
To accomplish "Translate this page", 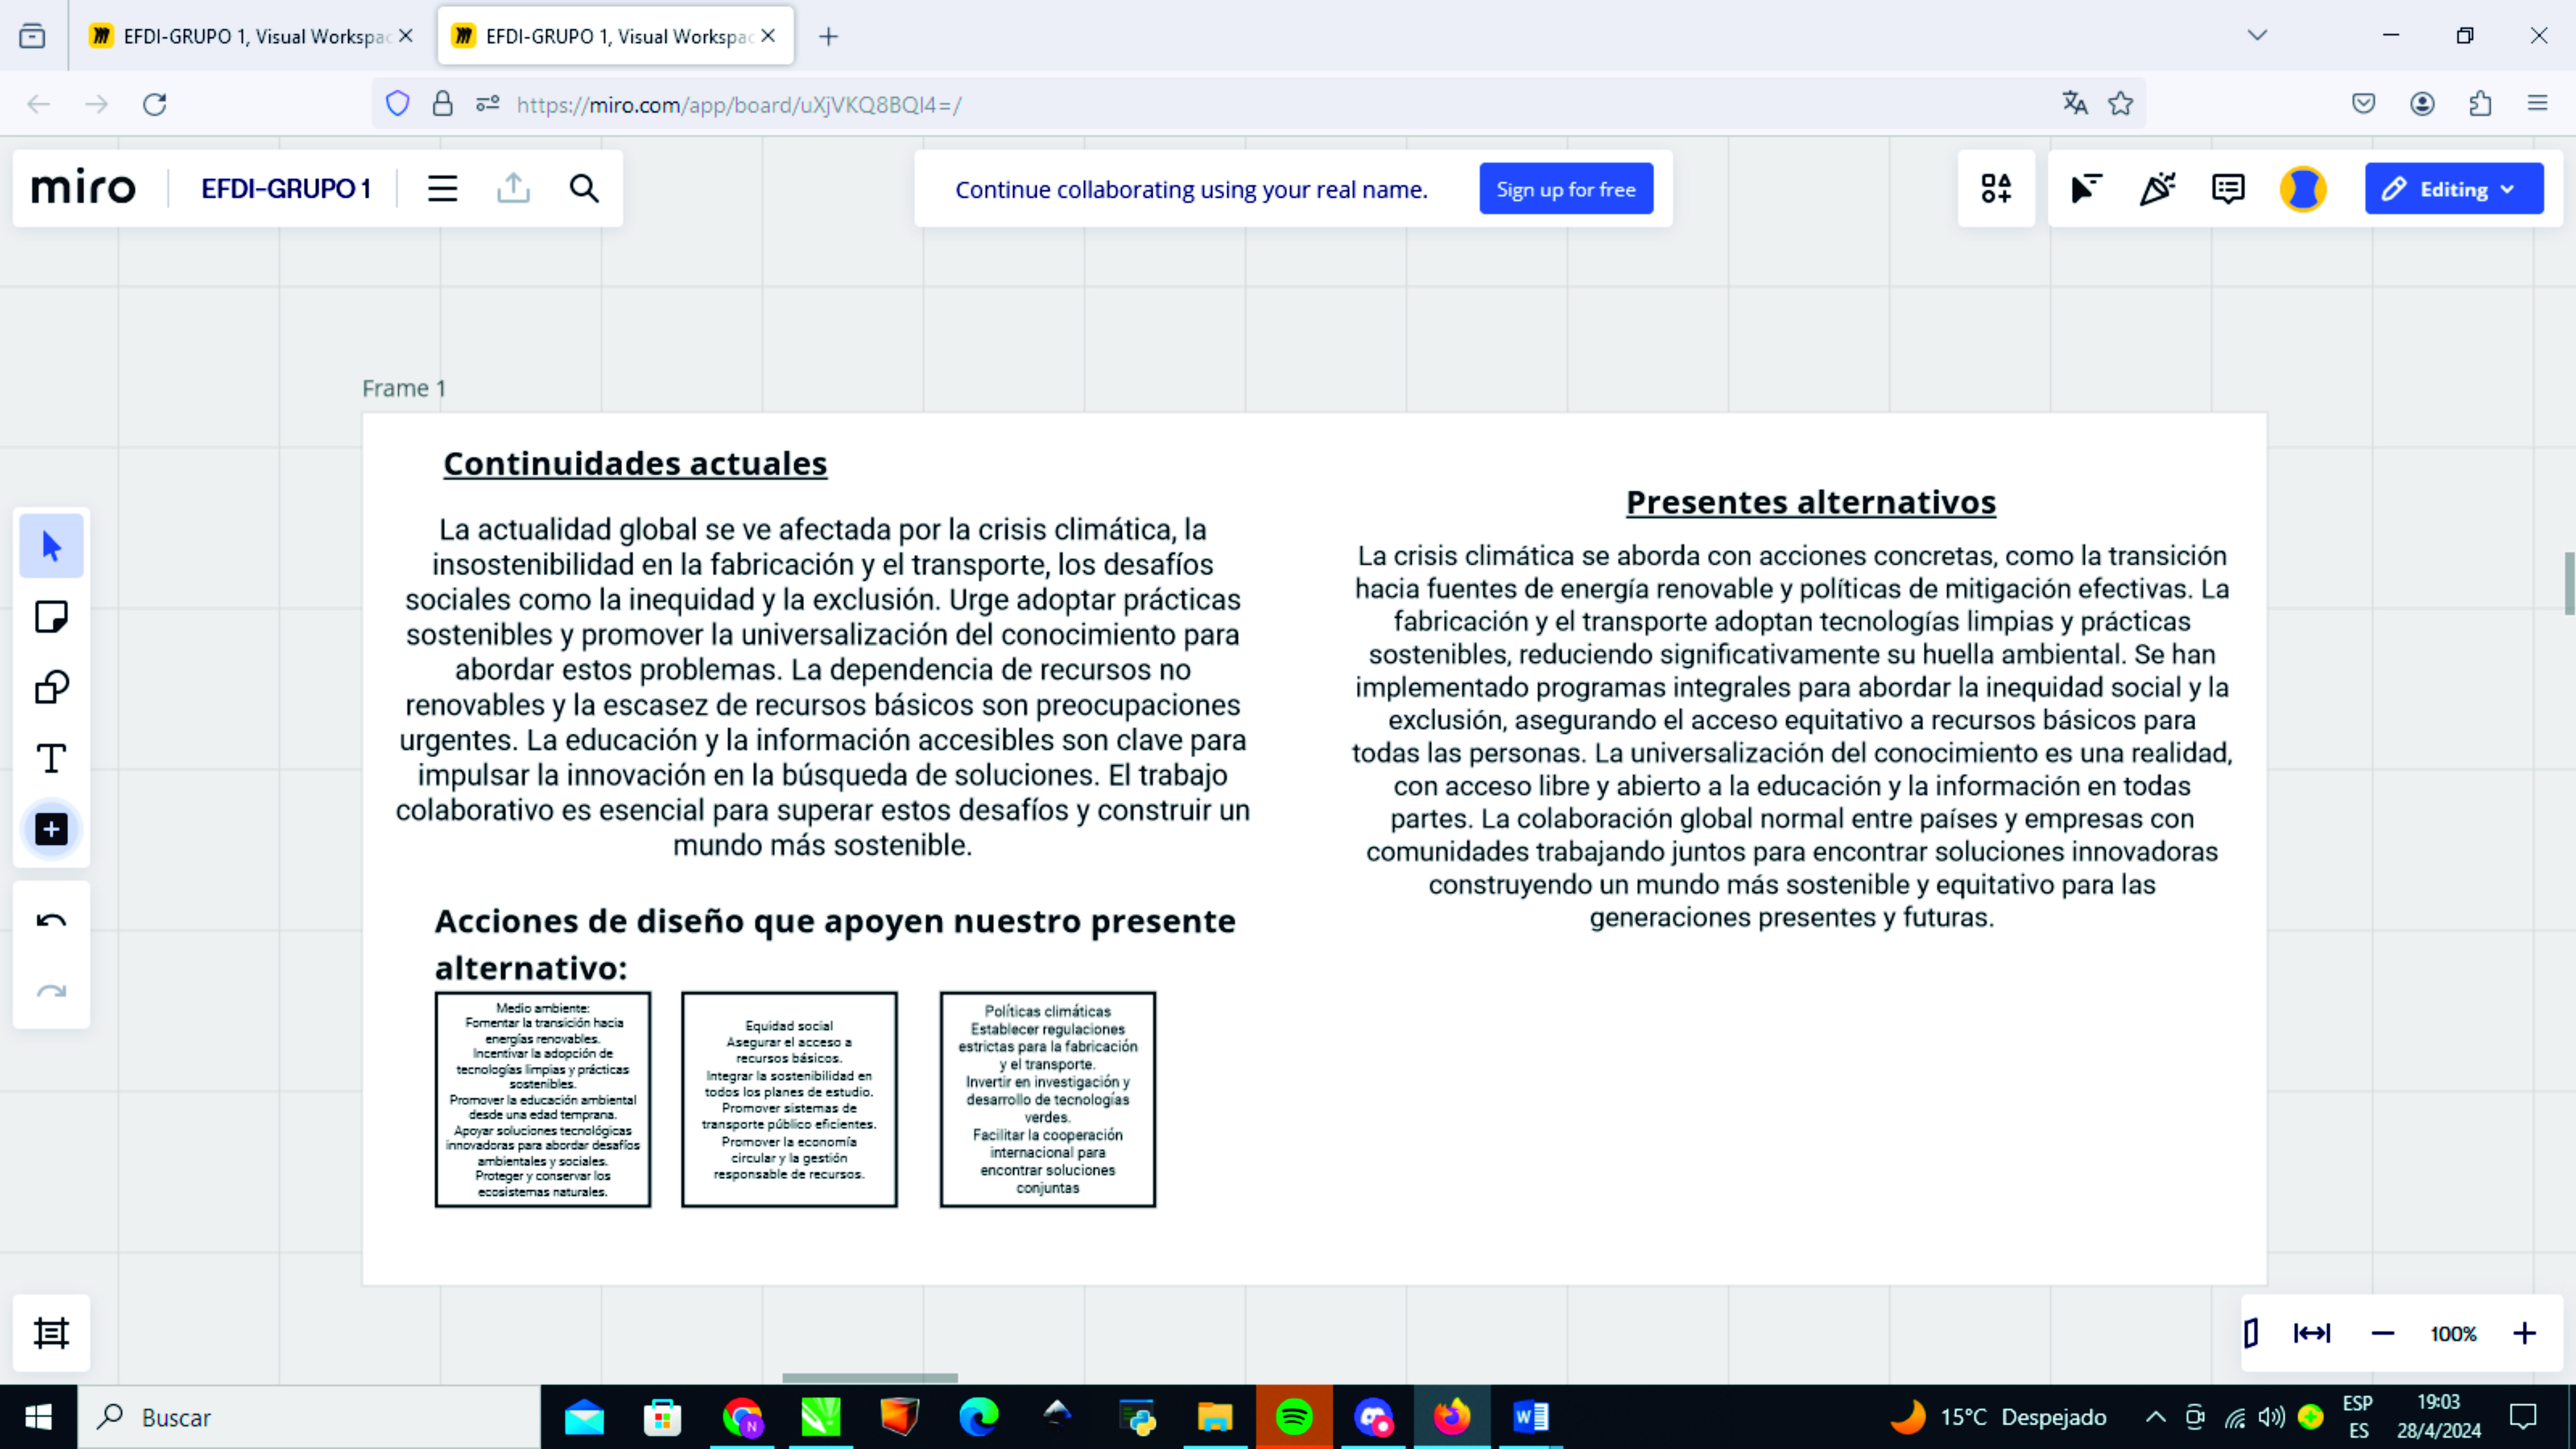I will click(x=2075, y=103).
